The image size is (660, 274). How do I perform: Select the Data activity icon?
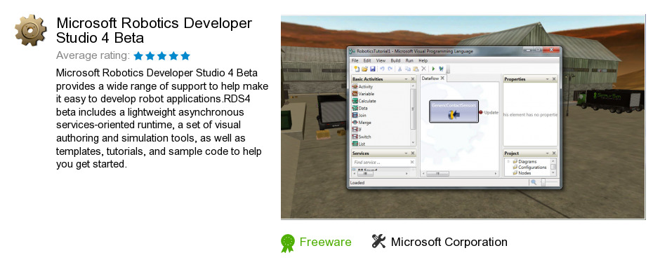tap(355, 108)
